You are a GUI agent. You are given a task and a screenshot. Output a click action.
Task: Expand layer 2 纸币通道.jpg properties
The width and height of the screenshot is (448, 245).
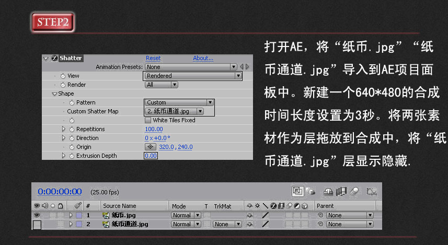(x=71, y=224)
